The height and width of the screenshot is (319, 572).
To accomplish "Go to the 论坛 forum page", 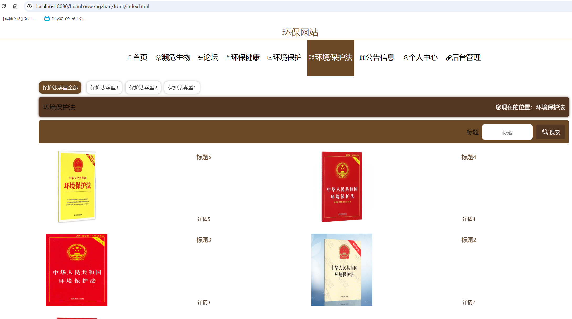I will pos(208,57).
